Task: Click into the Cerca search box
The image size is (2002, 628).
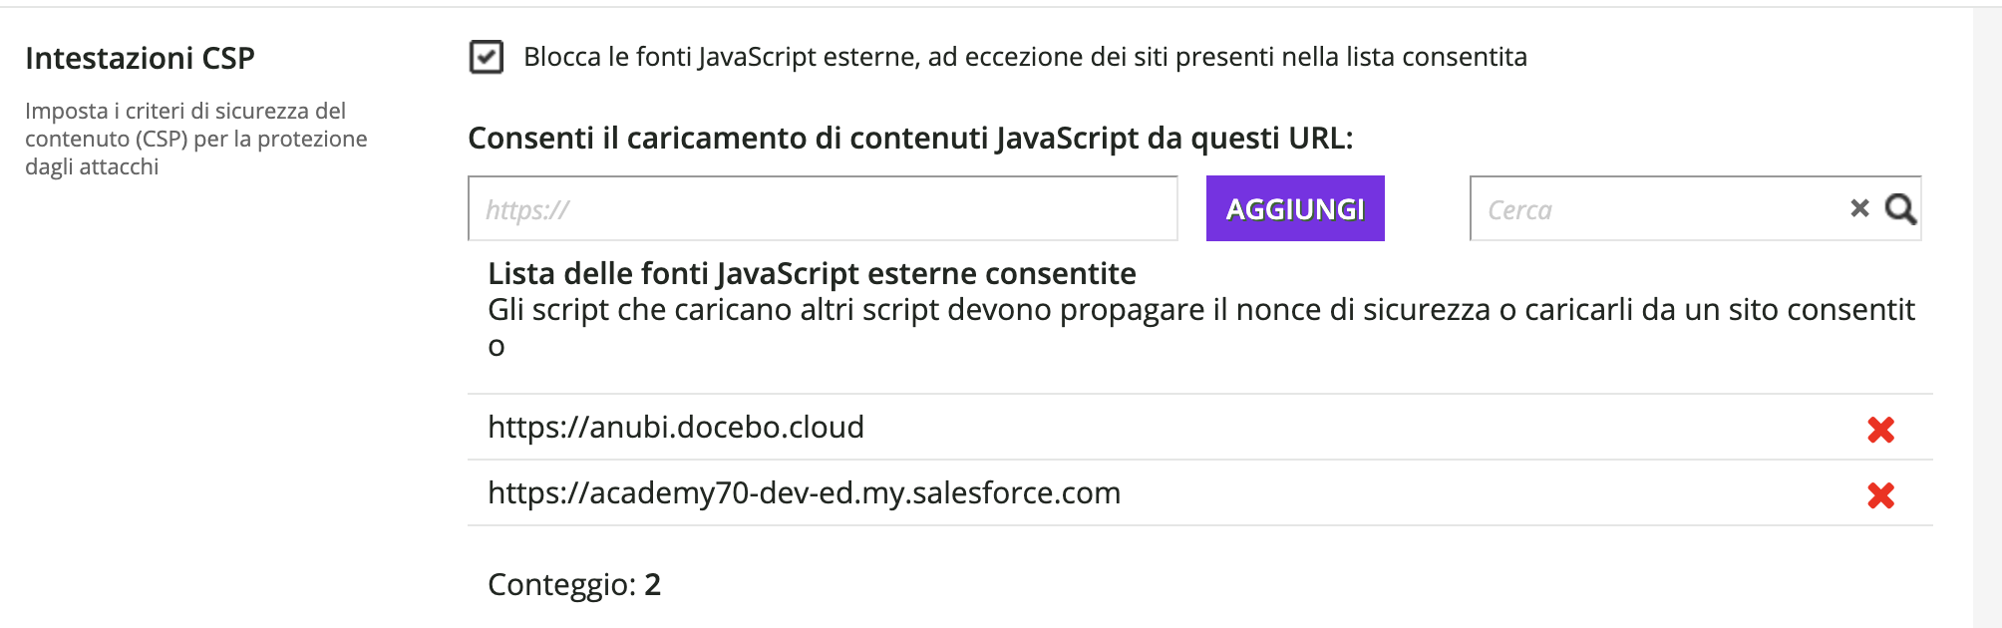Action: coord(1655,209)
